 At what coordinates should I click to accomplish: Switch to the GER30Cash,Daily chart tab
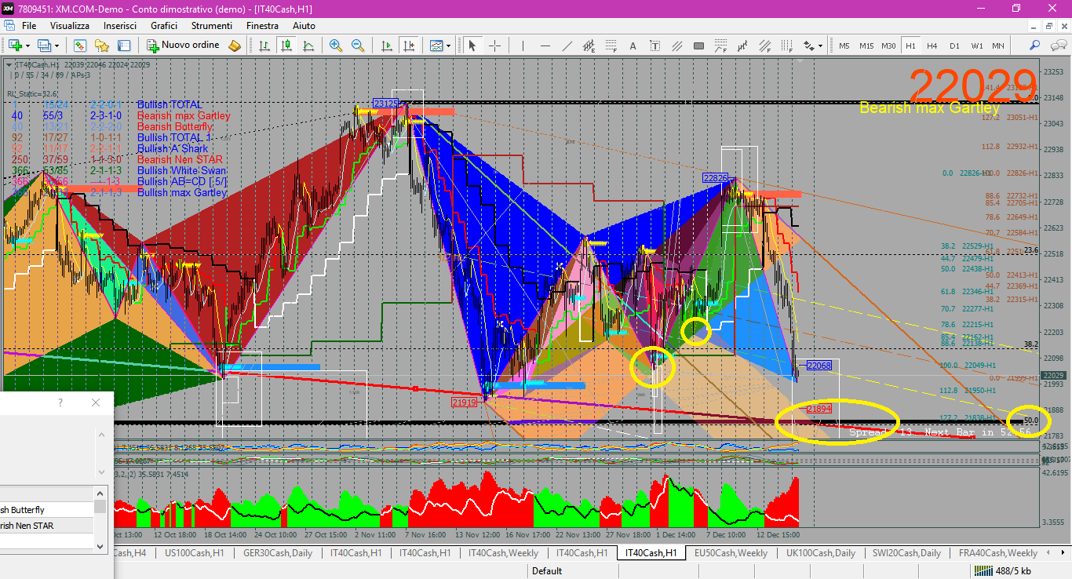pyautogui.click(x=278, y=553)
